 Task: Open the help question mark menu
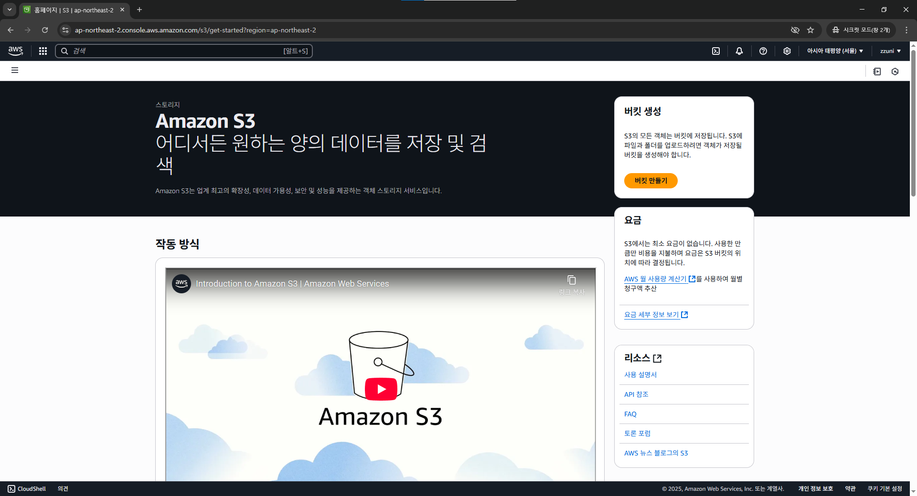point(763,51)
